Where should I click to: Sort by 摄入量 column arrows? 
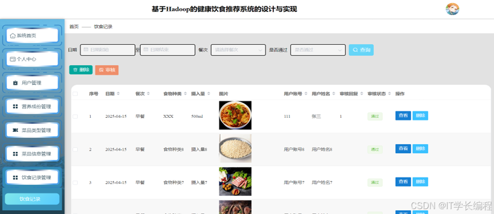click(x=209, y=93)
